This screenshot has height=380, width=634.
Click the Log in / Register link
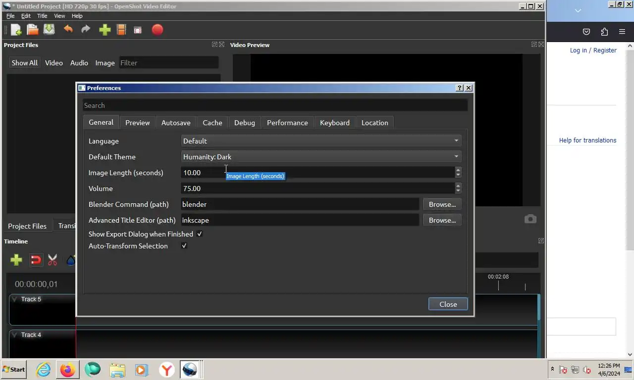593,50
